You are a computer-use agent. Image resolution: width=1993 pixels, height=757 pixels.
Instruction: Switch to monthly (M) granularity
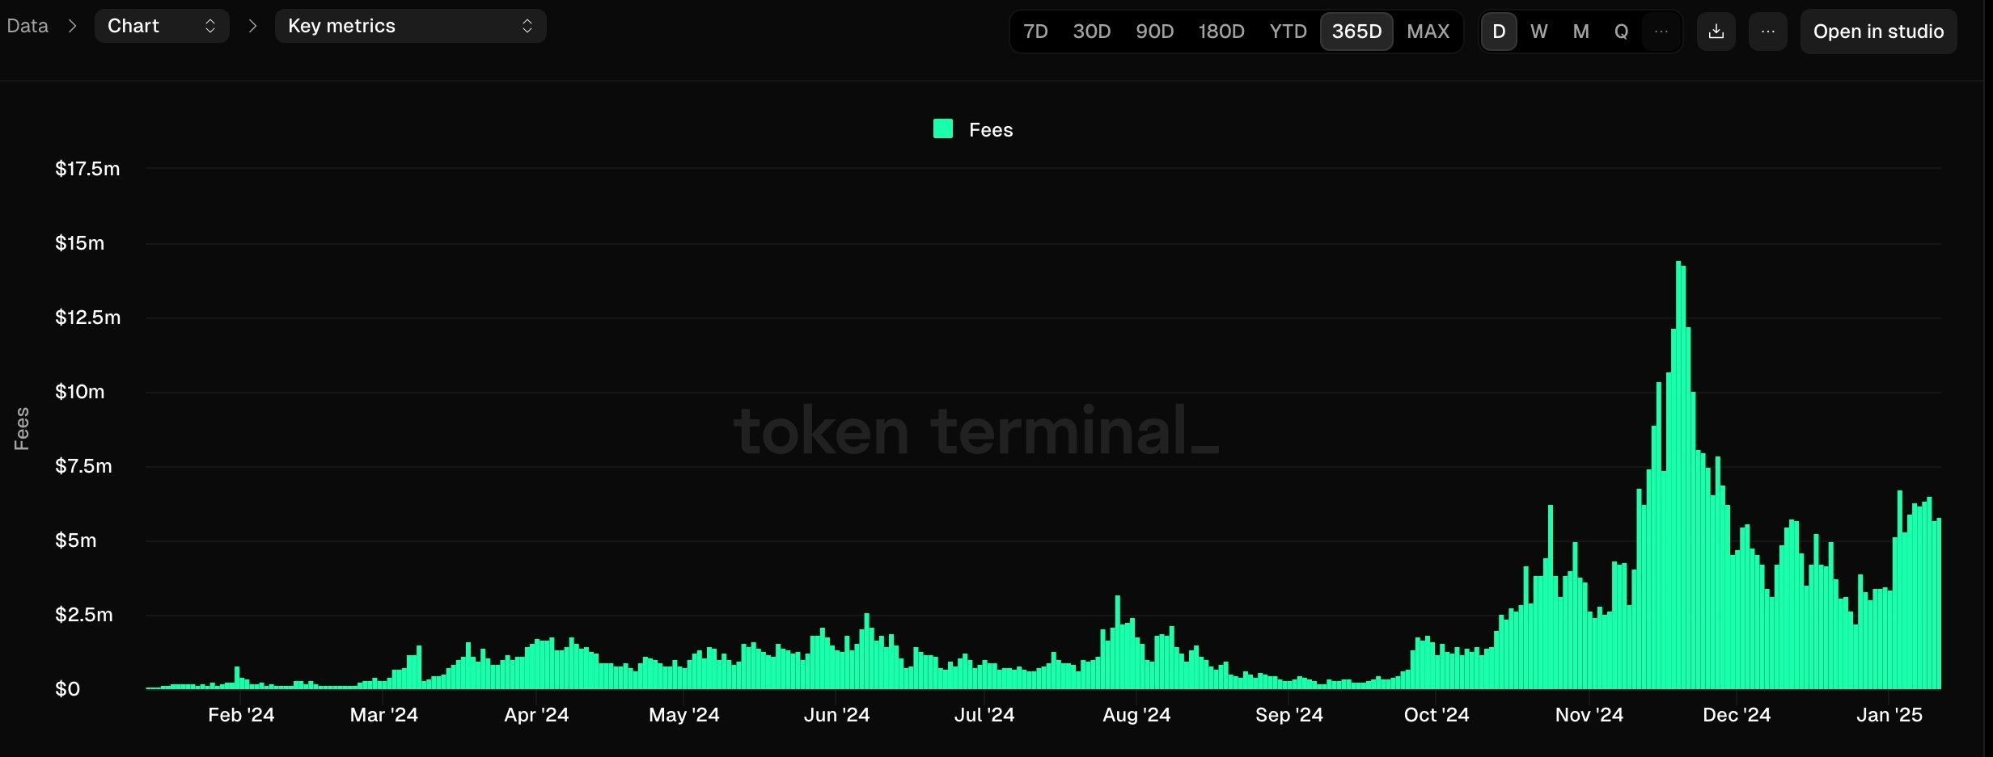click(x=1580, y=32)
